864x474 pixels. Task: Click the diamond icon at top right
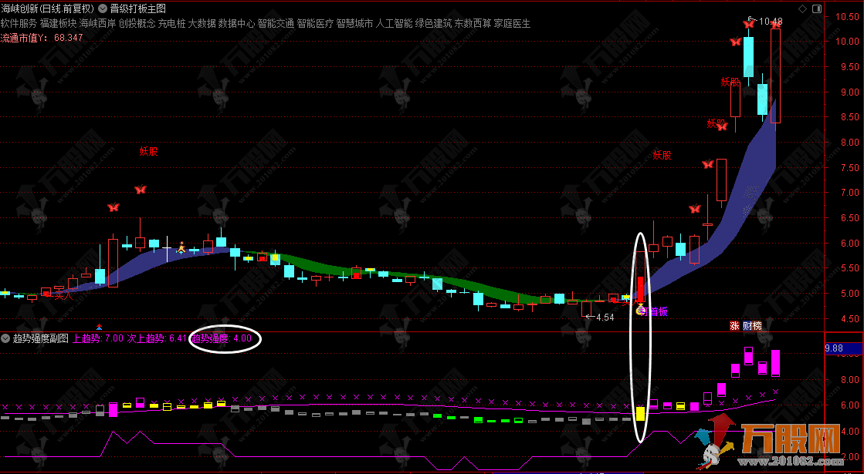[x=803, y=8]
